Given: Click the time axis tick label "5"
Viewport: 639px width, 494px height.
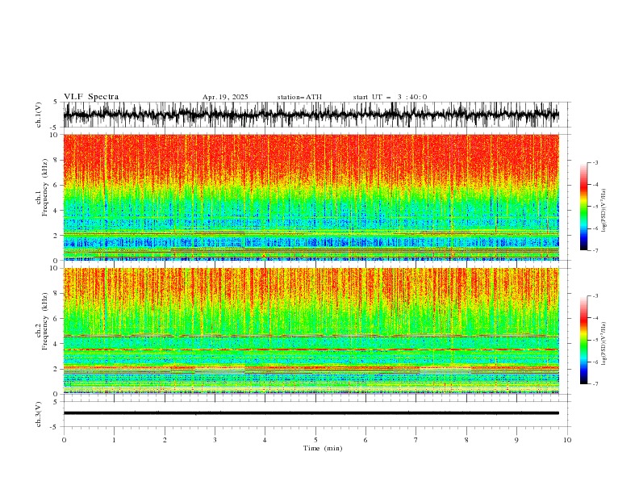Looking at the screenshot, I should coord(315,440).
